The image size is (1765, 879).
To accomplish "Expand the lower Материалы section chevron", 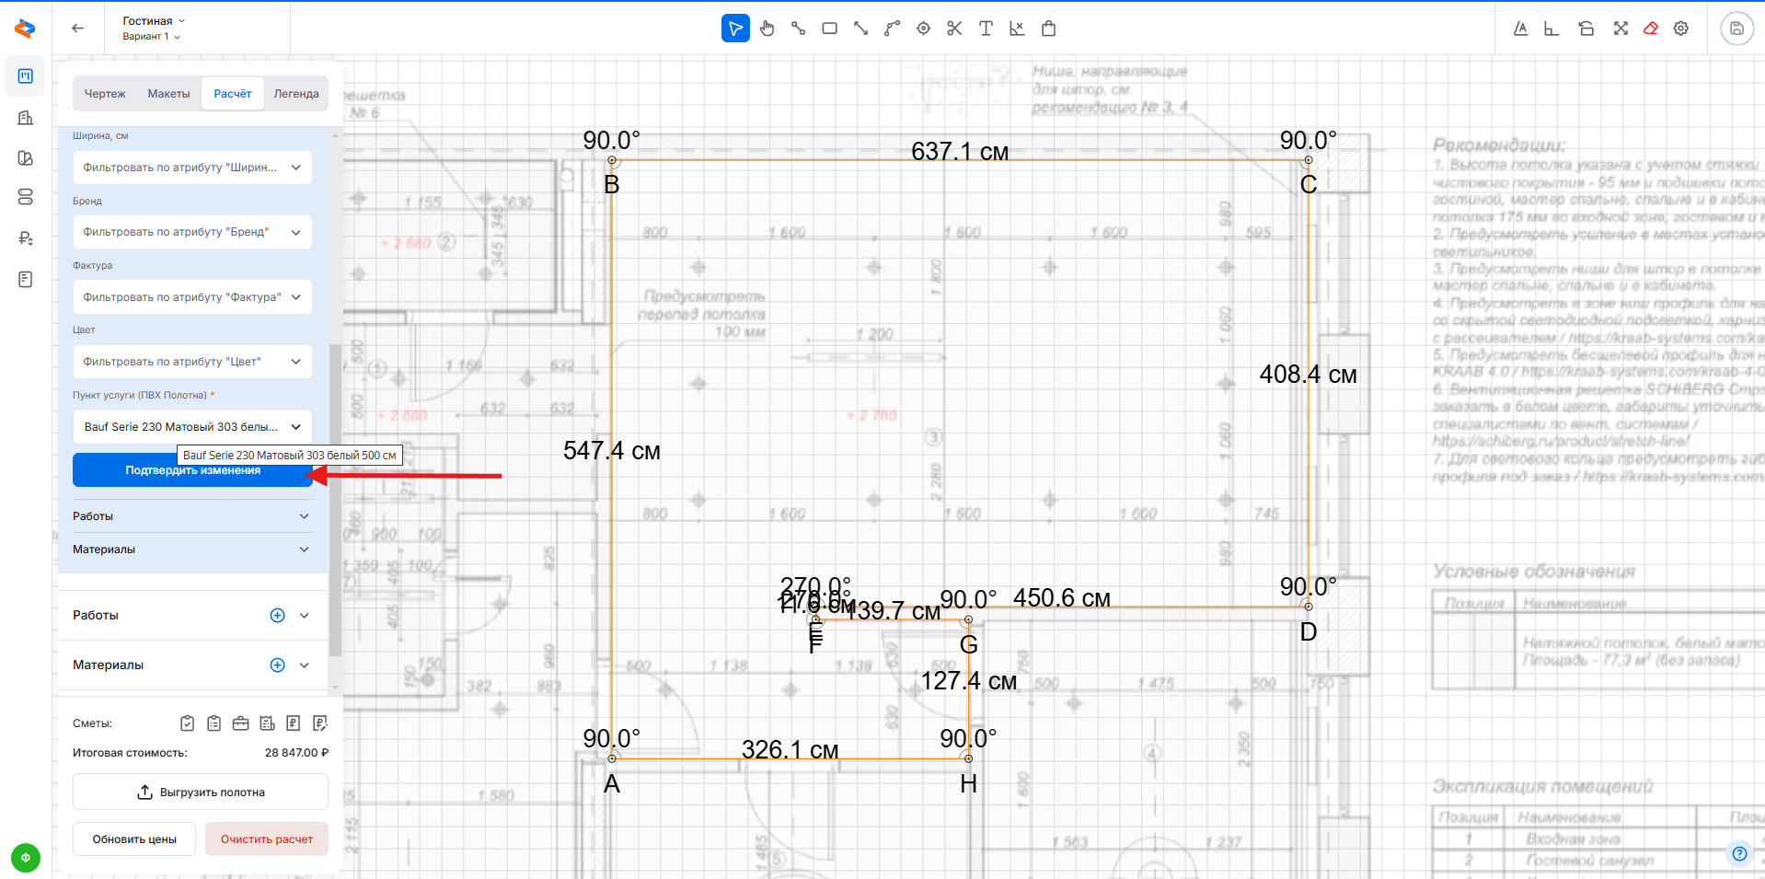I will pos(305,665).
